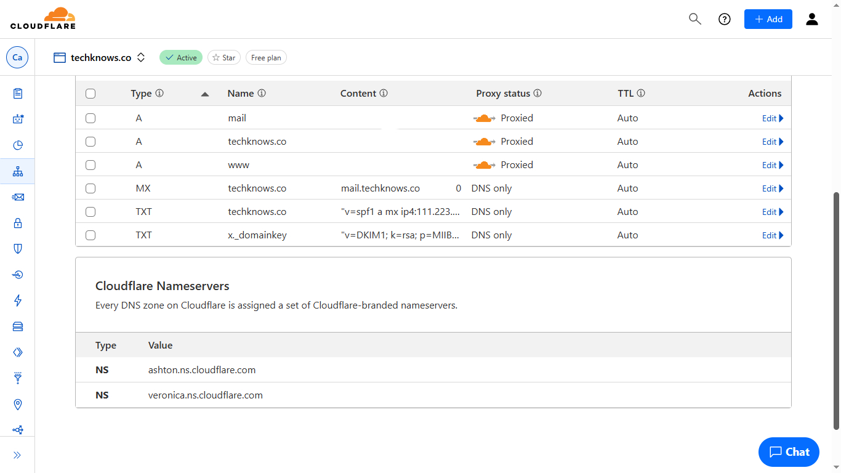Viewport: 841px width, 473px height.
Task: Open the user profile icon
Action: [812, 19]
